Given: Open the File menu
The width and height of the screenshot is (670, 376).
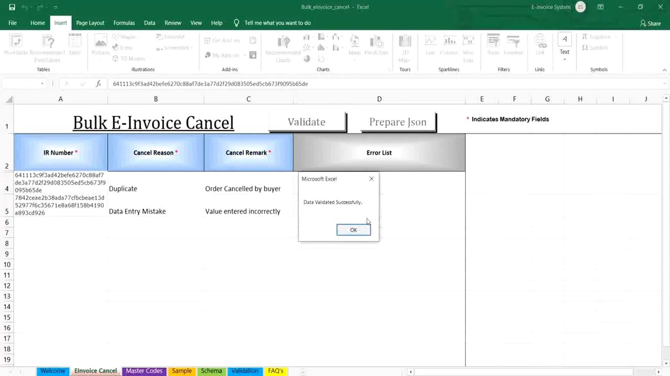Looking at the screenshot, I should coord(13,23).
